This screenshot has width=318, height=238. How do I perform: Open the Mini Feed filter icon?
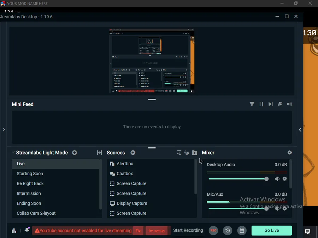coord(252,104)
